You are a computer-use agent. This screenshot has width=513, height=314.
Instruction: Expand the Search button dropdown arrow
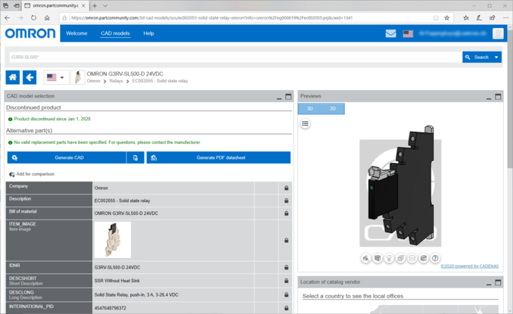click(496, 57)
